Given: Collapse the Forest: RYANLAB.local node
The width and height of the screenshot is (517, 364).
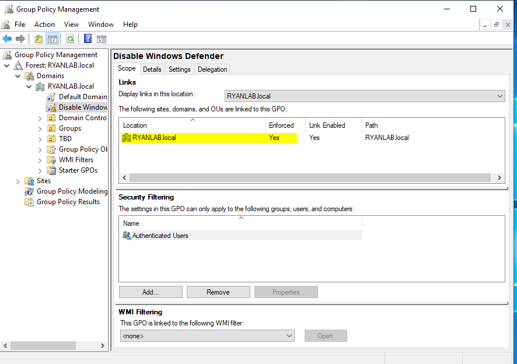Looking at the screenshot, I should pos(8,65).
